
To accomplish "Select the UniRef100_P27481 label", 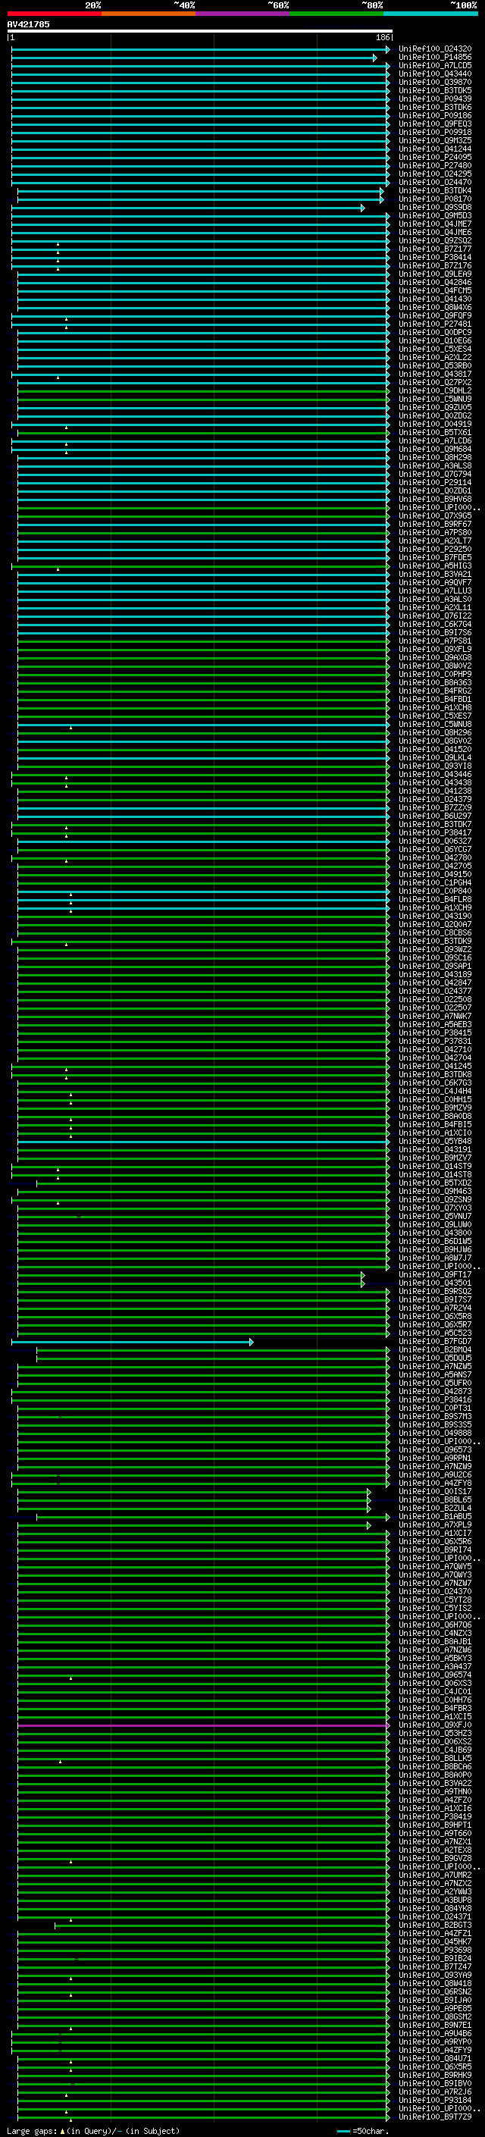I will point(435,324).
